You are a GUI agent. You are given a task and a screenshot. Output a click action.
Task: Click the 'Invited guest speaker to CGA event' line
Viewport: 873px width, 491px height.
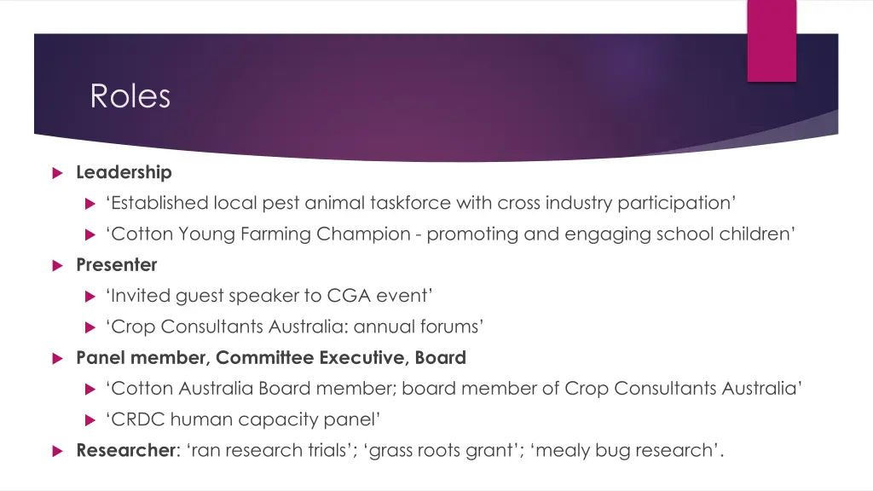click(269, 296)
